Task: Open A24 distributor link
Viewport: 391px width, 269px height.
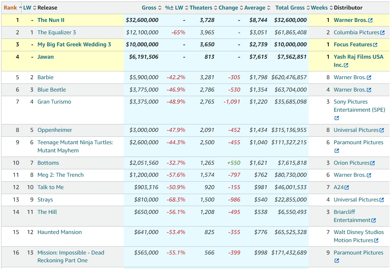Action: coord(339,187)
